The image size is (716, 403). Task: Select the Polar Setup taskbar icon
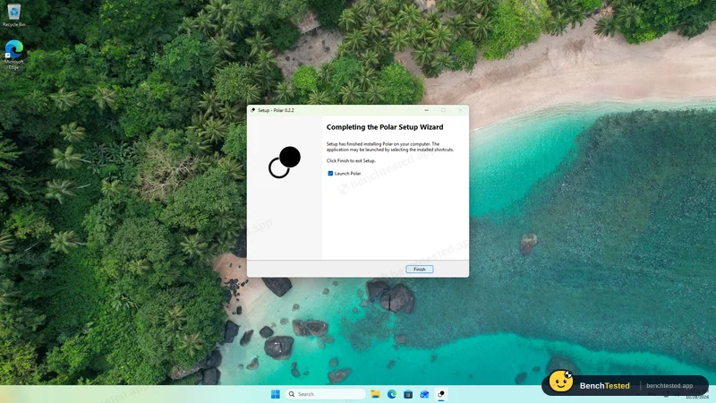(441, 394)
